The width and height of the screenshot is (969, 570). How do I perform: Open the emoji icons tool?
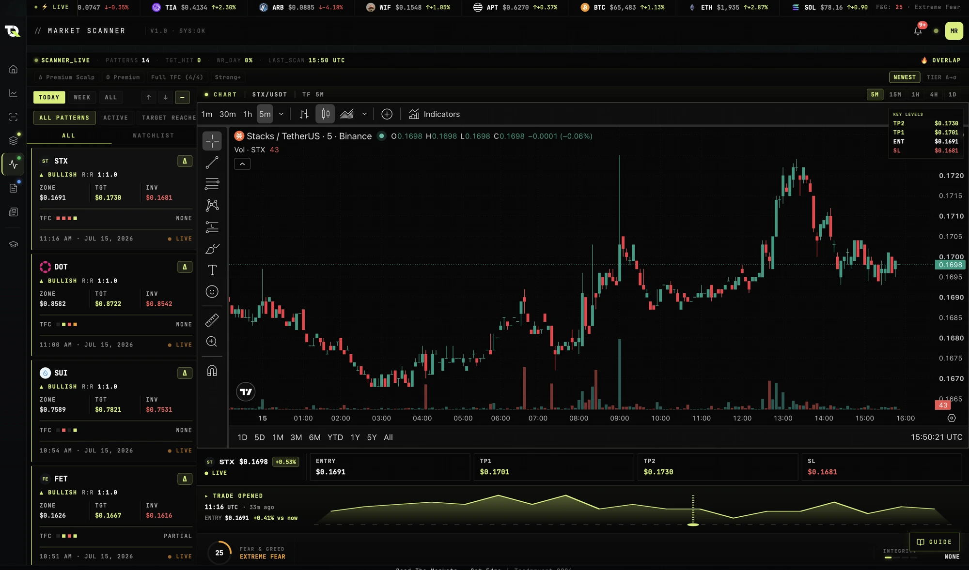tap(212, 291)
